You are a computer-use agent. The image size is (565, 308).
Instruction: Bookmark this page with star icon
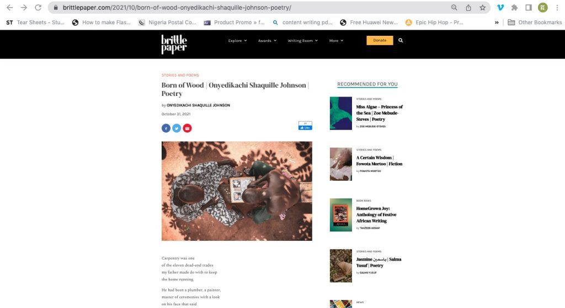point(482,8)
